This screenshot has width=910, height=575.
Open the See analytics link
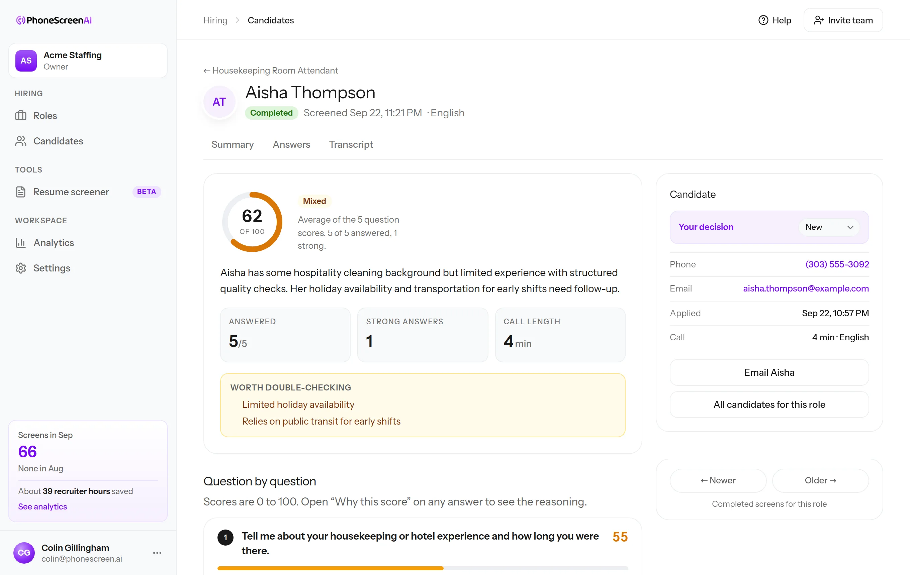43,506
